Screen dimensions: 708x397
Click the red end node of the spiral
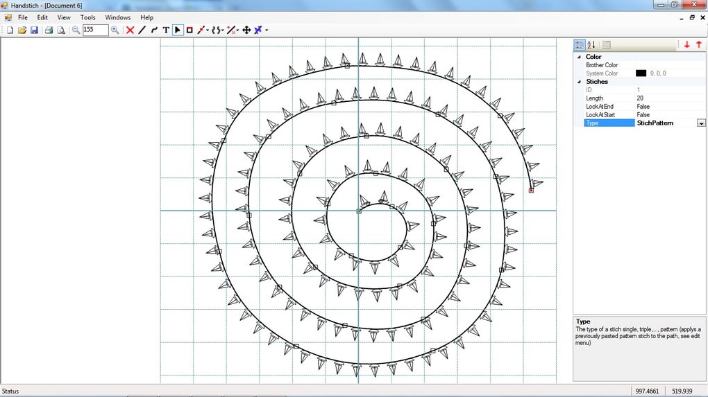(531, 191)
